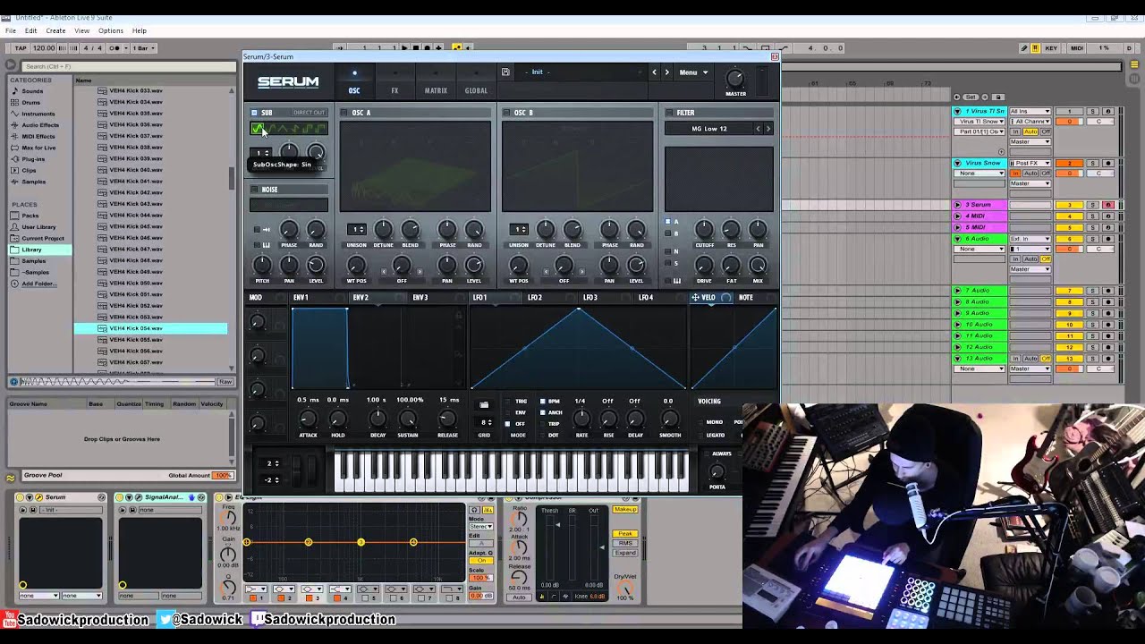Viewport: 1145px width, 644px height.
Task: Switch to Serum MATRIX tab
Action: (x=436, y=90)
